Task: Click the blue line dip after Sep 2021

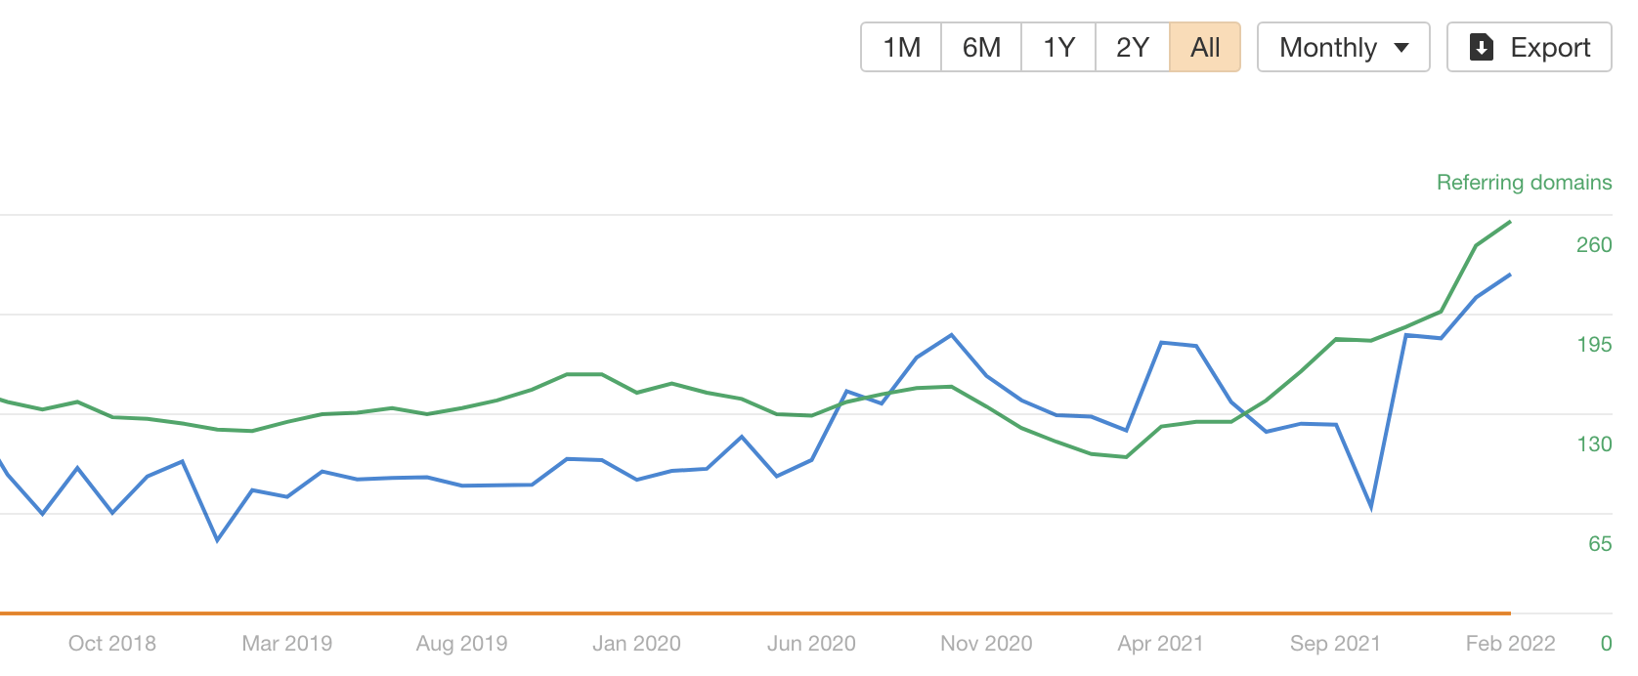Action: [1371, 508]
